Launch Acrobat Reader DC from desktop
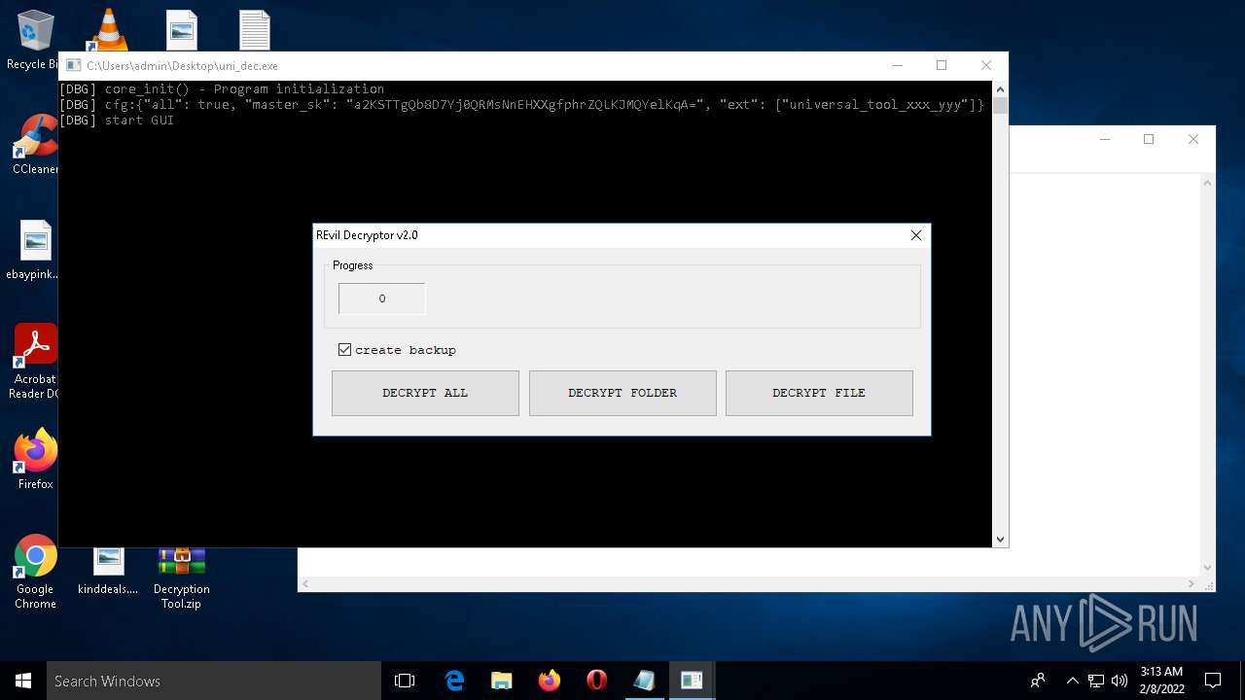Viewport: 1245px width, 700px height. click(x=35, y=362)
